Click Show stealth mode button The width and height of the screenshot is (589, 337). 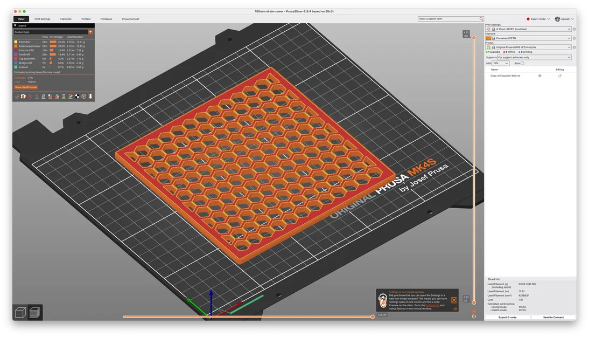point(25,87)
